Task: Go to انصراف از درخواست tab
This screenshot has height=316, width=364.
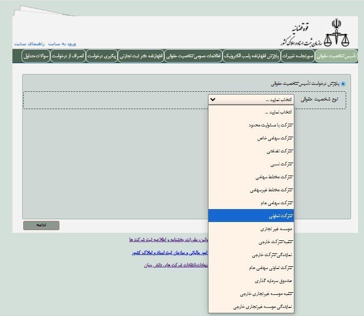Action: (x=69, y=56)
